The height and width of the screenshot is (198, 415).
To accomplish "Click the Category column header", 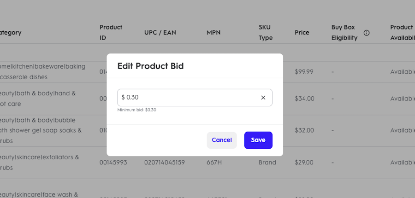I will click(11, 33).
